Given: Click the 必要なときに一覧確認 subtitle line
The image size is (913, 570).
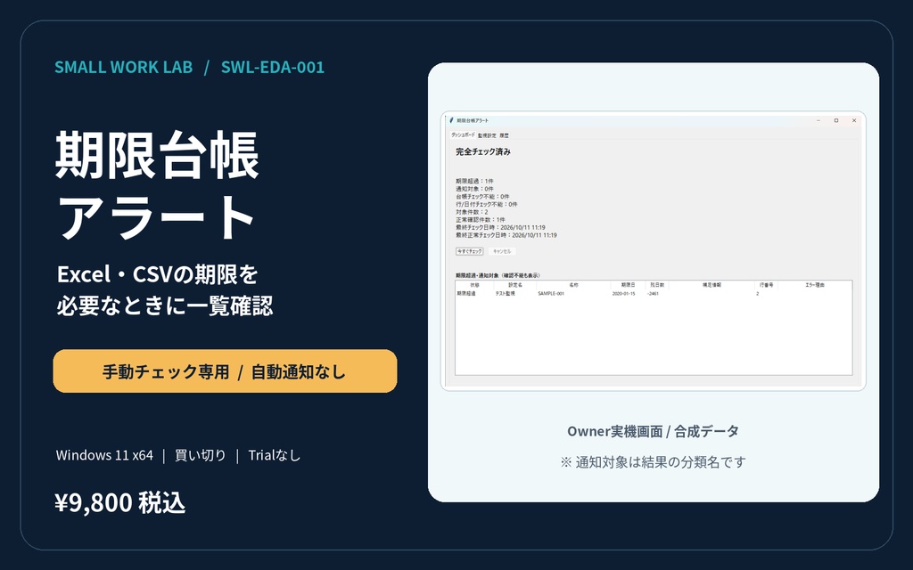Looking at the screenshot, I should pyautogui.click(x=165, y=306).
